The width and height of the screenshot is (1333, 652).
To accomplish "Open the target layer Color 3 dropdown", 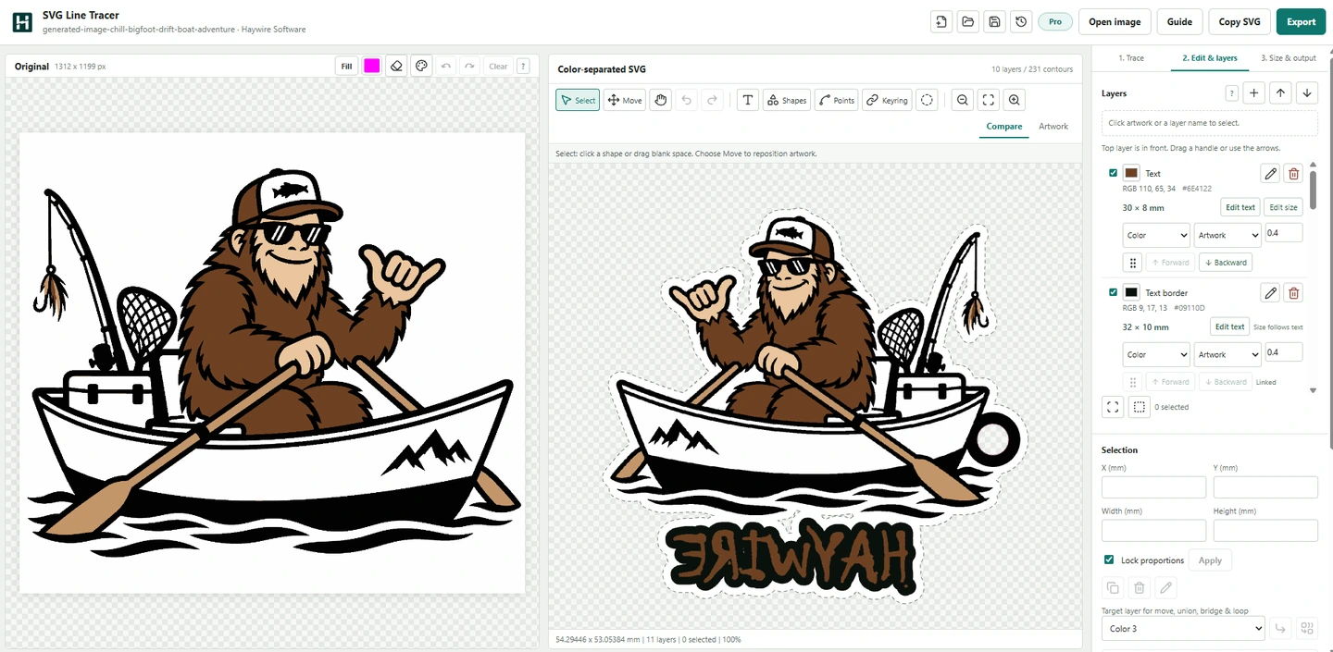I will coord(1183,629).
